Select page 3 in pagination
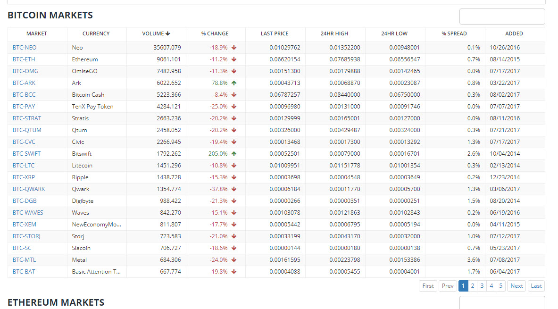The image size is (558, 309). click(x=482, y=286)
